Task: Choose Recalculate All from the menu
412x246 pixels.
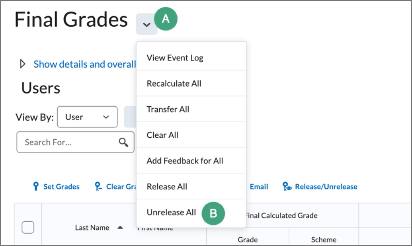Action: pos(174,83)
